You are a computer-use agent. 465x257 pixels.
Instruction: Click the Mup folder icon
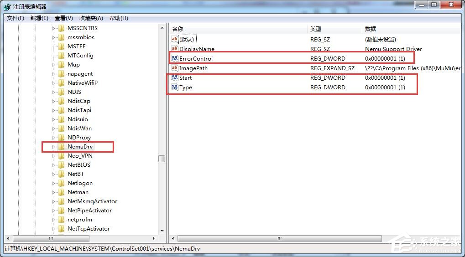coord(62,65)
